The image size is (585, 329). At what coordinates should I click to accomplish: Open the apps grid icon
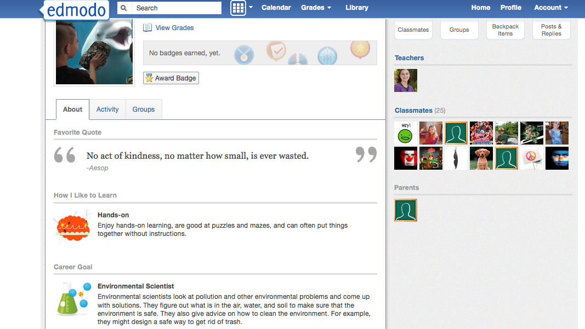(238, 8)
